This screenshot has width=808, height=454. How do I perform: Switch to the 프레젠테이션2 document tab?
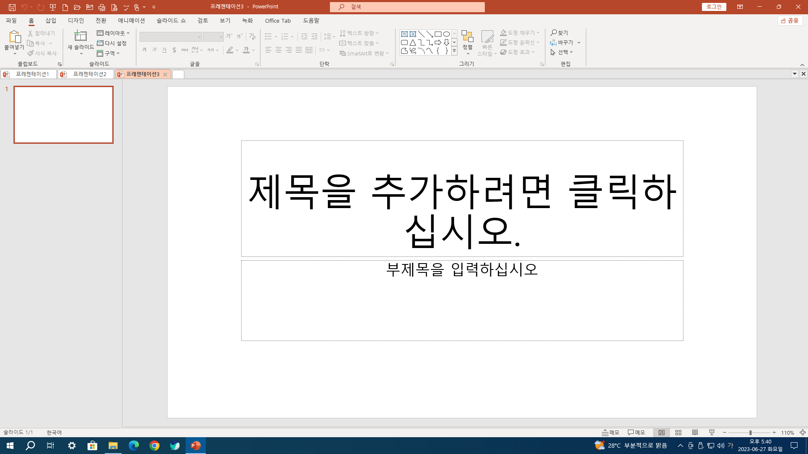89,74
